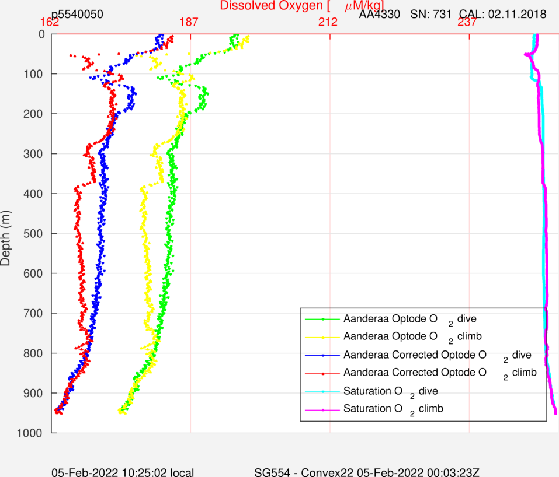This screenshot has height=477, width=559.
Task: Select legend entry 'Aanderaa Optode O2 dive'
Action: (x=410, y=320)
